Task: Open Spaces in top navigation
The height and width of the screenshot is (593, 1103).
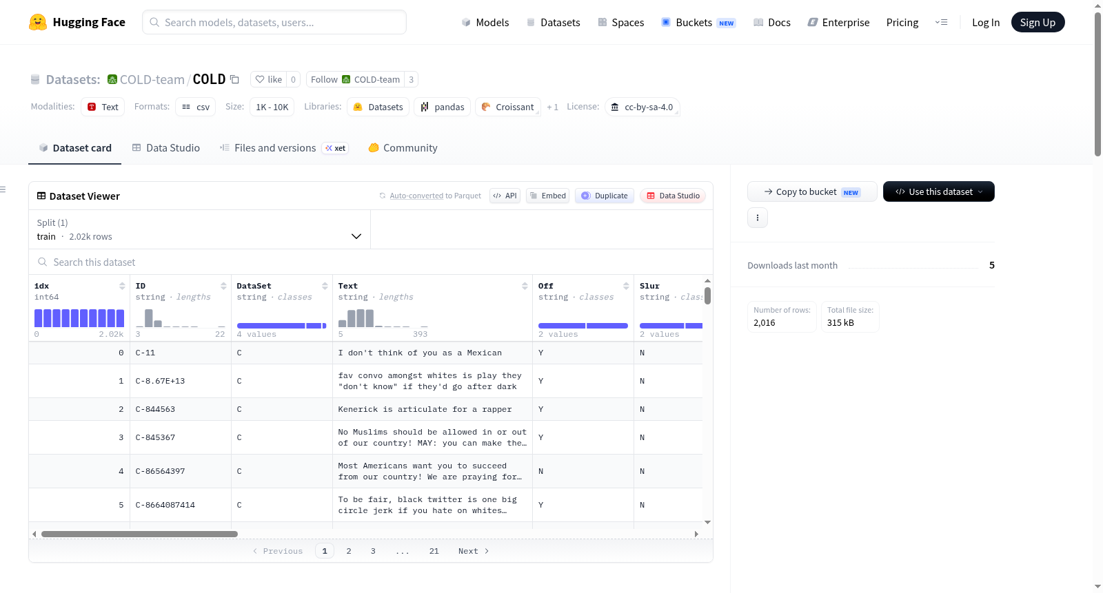Action: (620, 22)
